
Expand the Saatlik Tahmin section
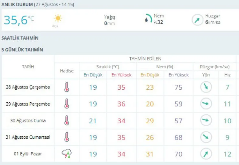(x=20, y=38)
